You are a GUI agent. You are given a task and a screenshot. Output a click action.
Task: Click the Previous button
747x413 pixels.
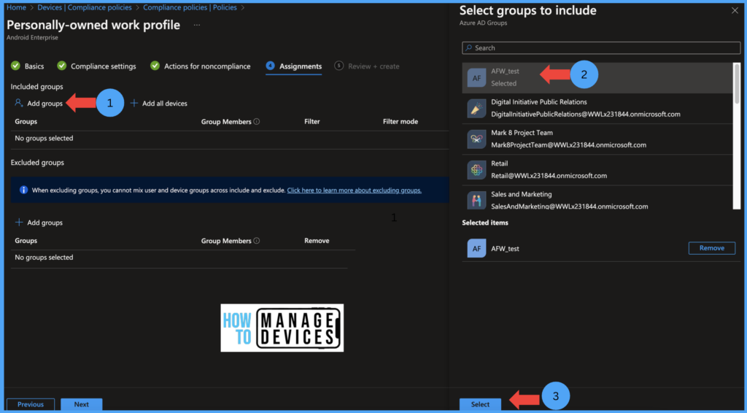point(31,404)
